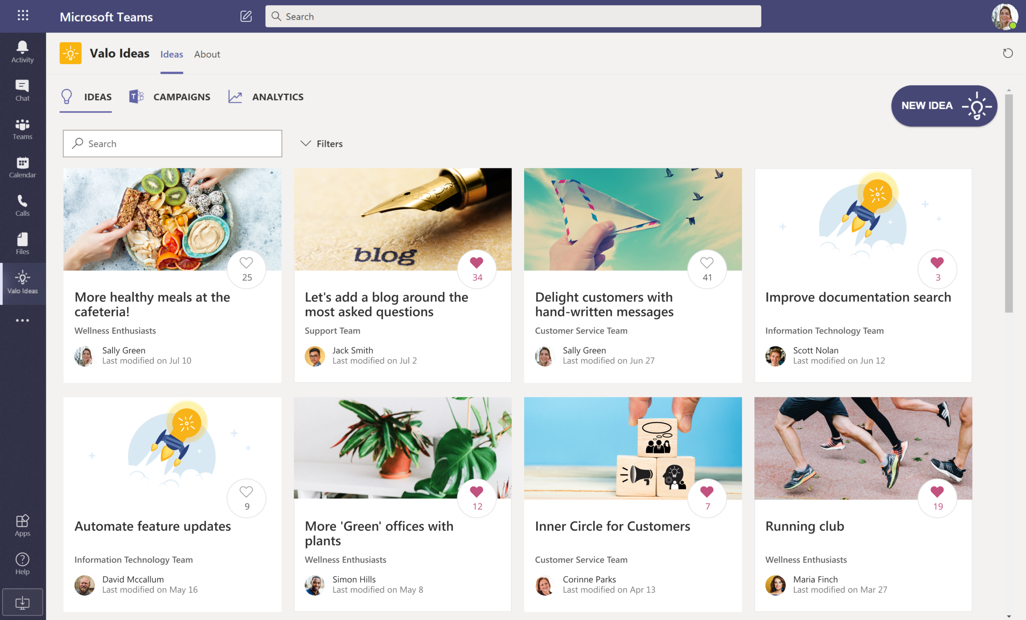Select the CAMPAIGNS section tab
Screen dimensions: 1026x620
point(170,97)
